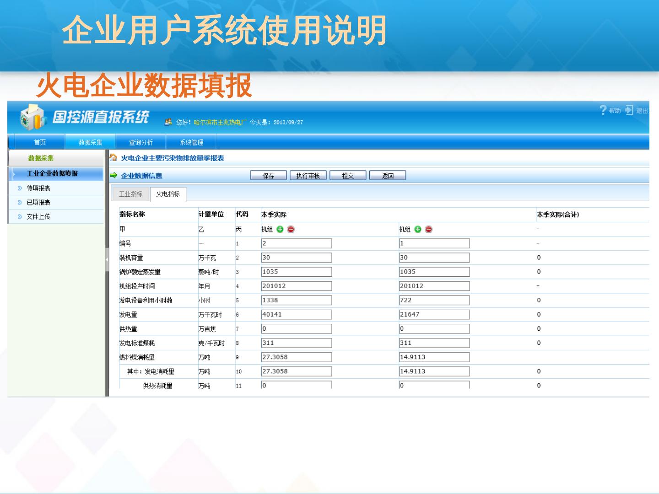The image size is (659, 494).
Task: Click the 执行审核 button
Action: pyautogui.click(x=308, y=176)
